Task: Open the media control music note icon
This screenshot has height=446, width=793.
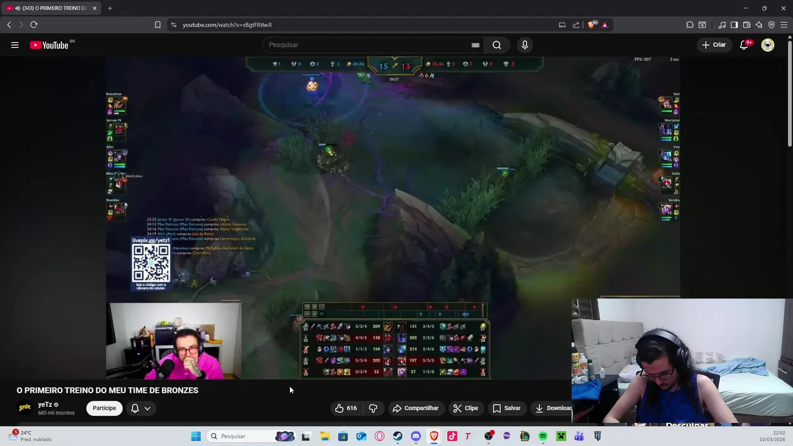Action: 722,25
